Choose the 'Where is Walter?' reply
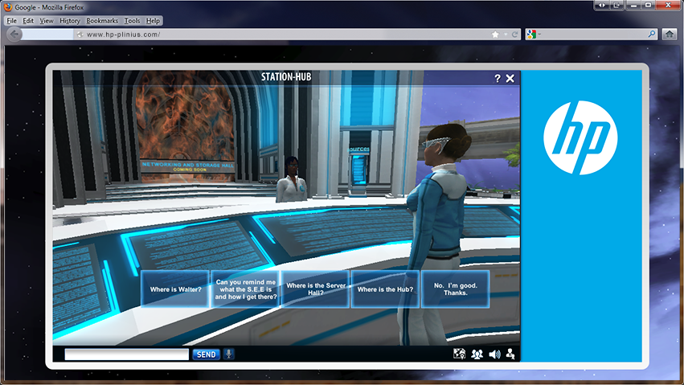This screenshot has height=385, width=684. click(x=175, y=289)
